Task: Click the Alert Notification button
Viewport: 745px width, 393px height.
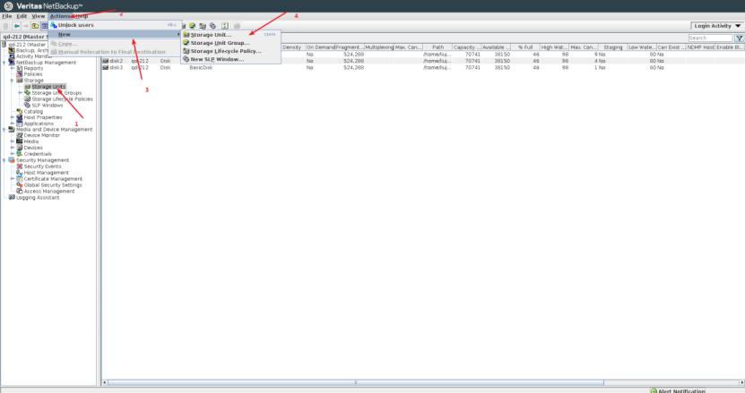Action: click(x=678, y=390)
